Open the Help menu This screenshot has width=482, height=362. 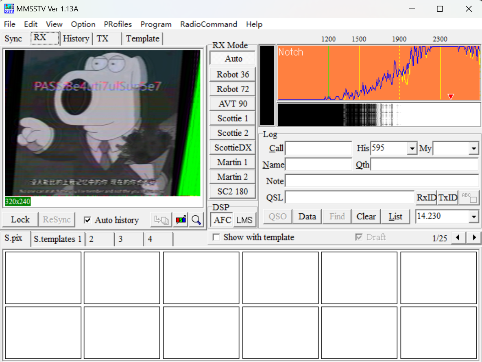(x=254, y=24)
